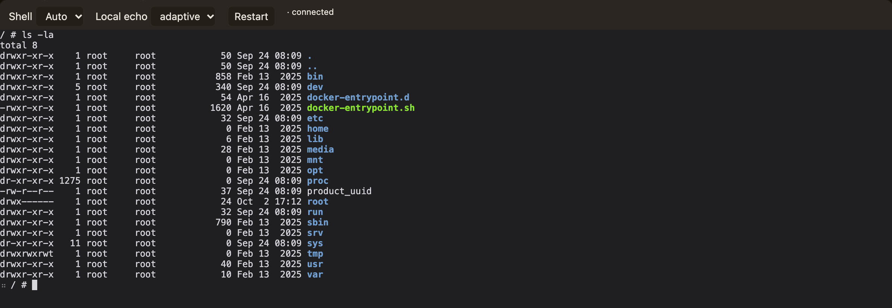Screen dimensions: 892x308
Task: Click the '-rw-r--r--' permissions of product_uuid
Action: coord(27,191)
